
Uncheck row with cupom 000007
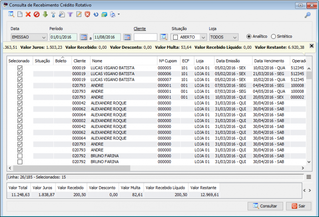(x=20, y=80)
